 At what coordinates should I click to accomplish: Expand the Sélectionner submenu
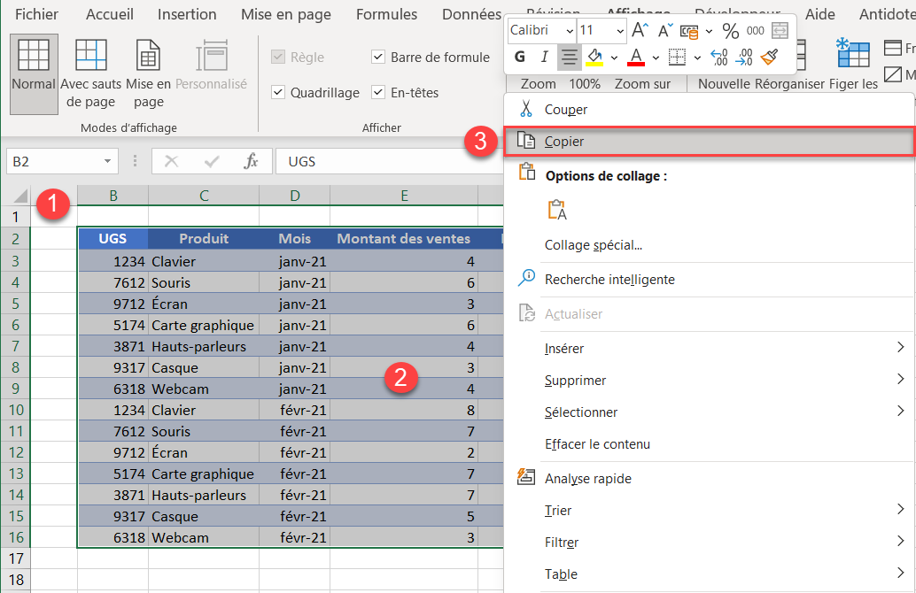[900, 412]
